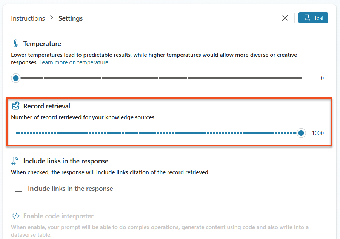
Task: Enable Include links in the response
Action: 18,188
